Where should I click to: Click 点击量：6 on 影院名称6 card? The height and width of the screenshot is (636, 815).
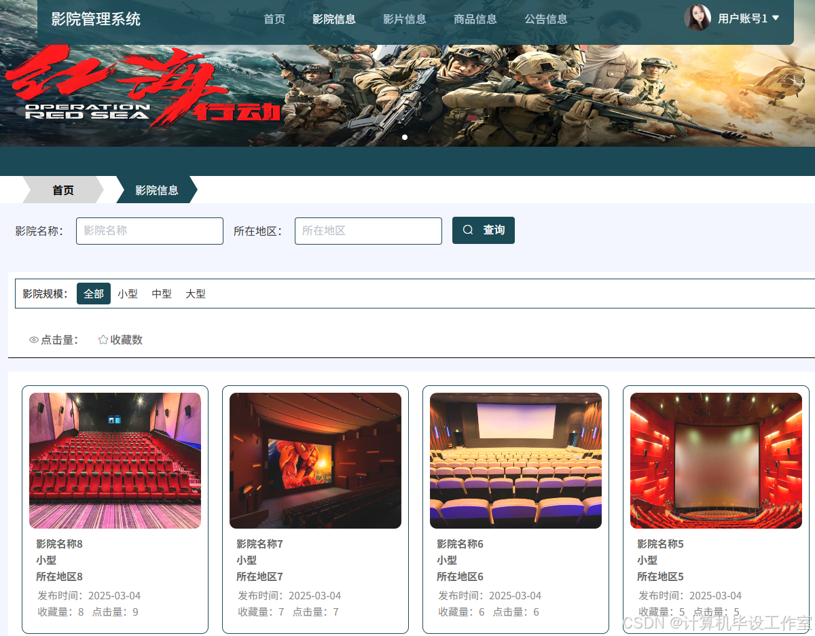515,612
